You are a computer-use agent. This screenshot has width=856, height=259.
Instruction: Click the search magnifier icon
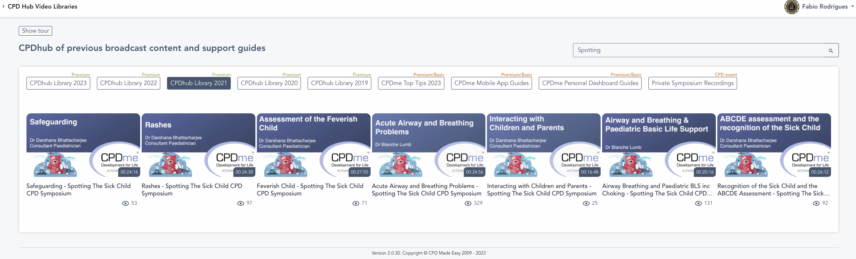[x=831, y=51]
